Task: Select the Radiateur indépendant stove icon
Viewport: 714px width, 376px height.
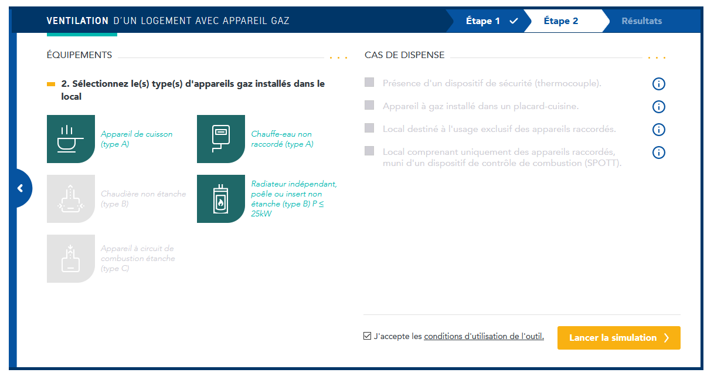Action: click(220, 199)
